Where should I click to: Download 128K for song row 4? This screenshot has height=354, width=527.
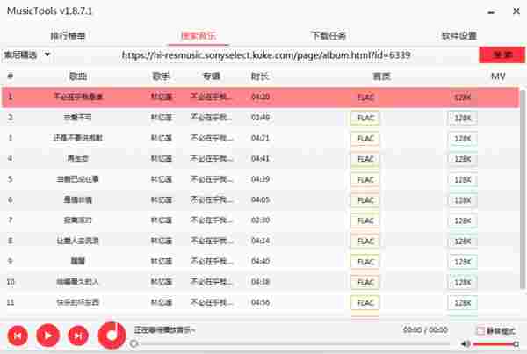(463, 159)
